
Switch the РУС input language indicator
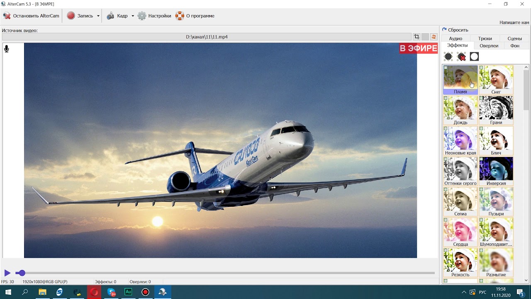point(482,292)
